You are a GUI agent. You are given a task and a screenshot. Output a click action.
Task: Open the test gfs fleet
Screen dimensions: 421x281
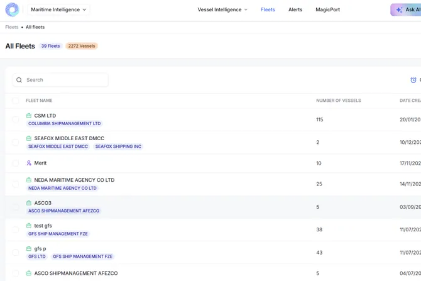coord(43,226)
